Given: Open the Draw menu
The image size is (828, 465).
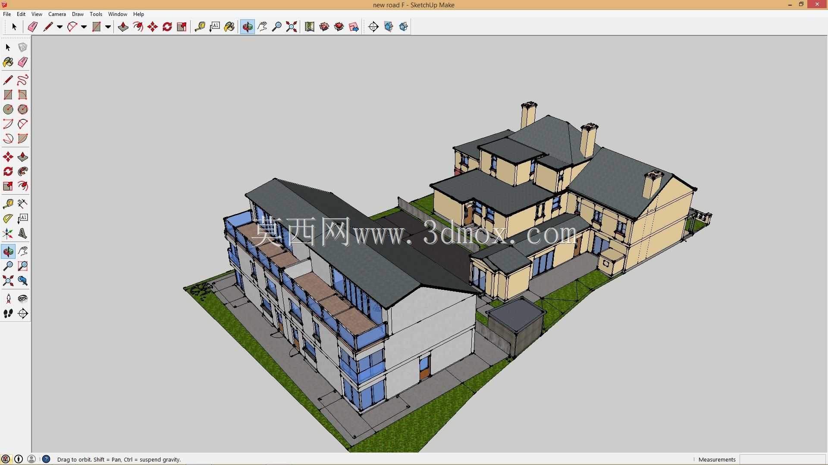Looking at the screenshot, I should (x=78, y=14).
